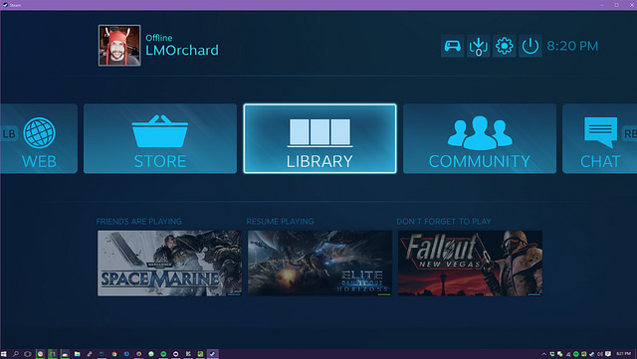The height and width of the screenshot is (359, 637).
Task: Click the Chrome icon in taskbar
Action: (114, 354)
